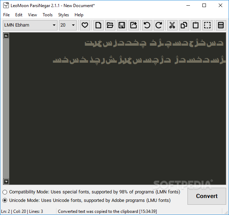Copy text with copy icon
229x215 pixels.
click(184, 25)
